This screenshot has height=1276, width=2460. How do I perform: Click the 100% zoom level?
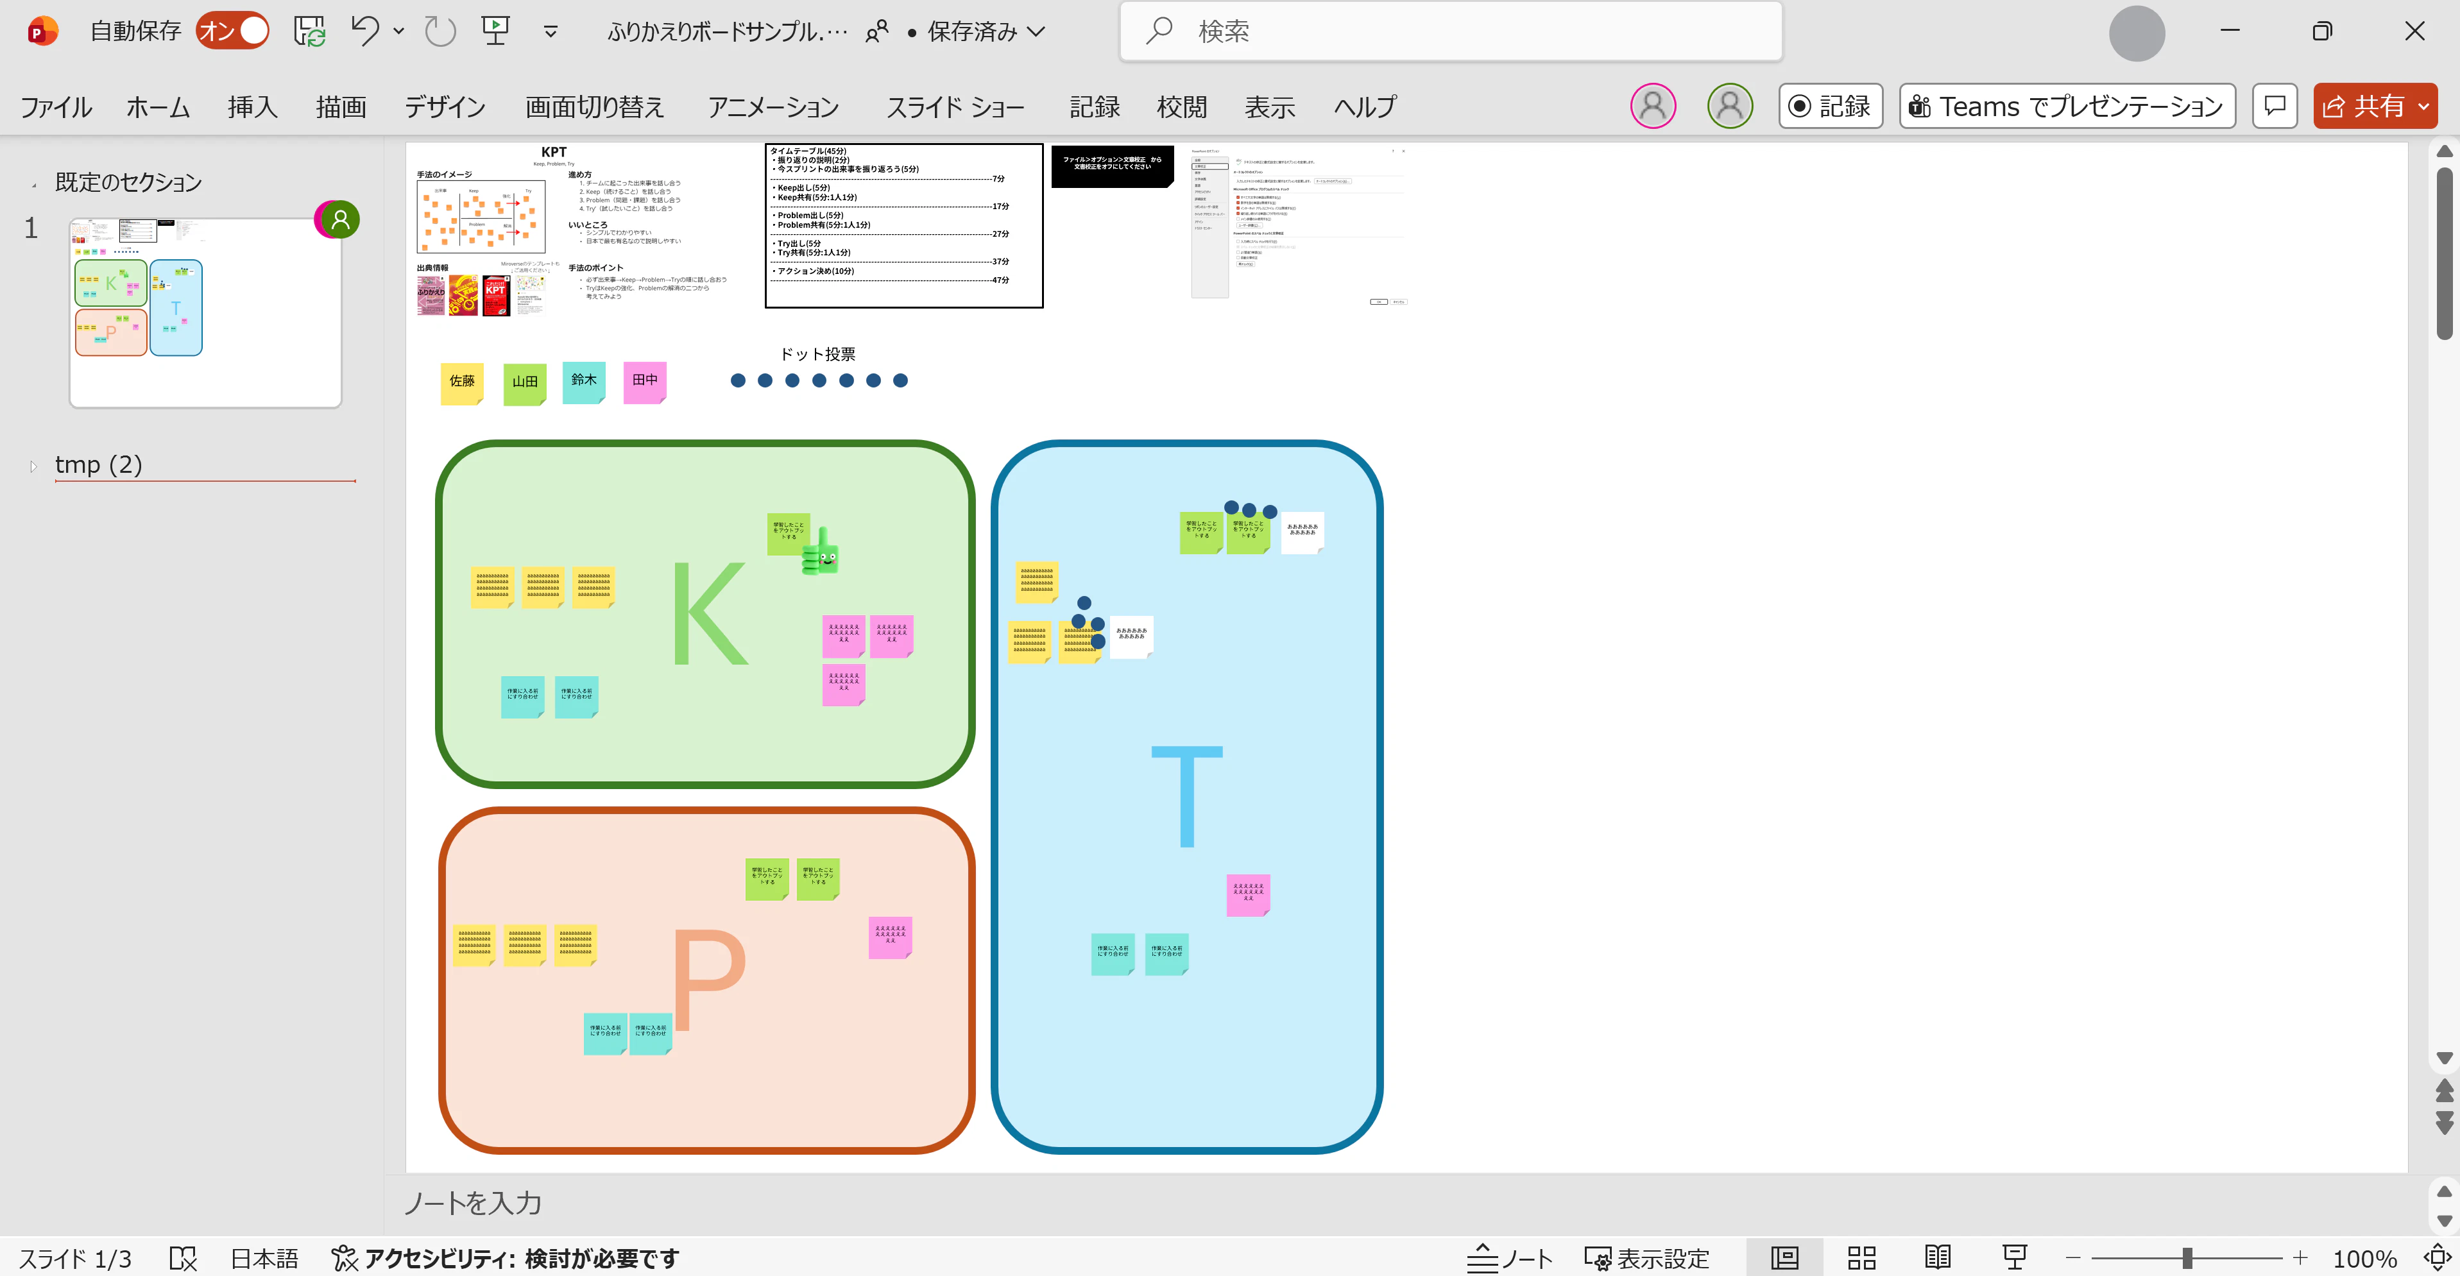point(2364,1258)
